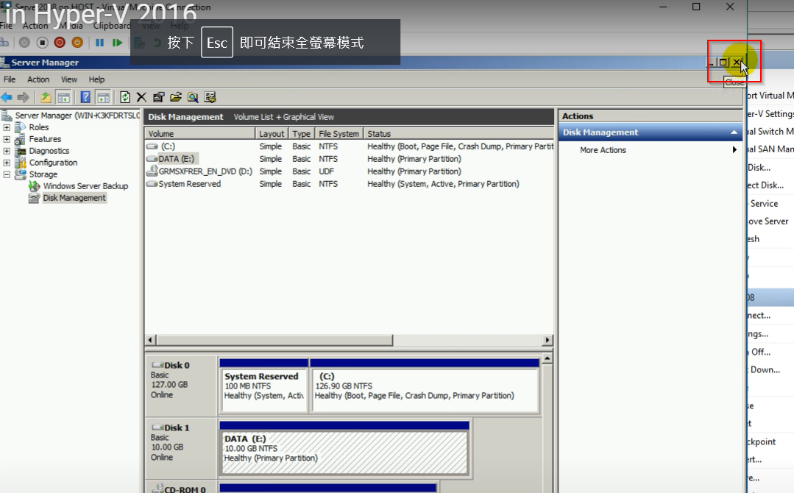
Task: Select Roles in the console tree
Action: tap(39, 127)
